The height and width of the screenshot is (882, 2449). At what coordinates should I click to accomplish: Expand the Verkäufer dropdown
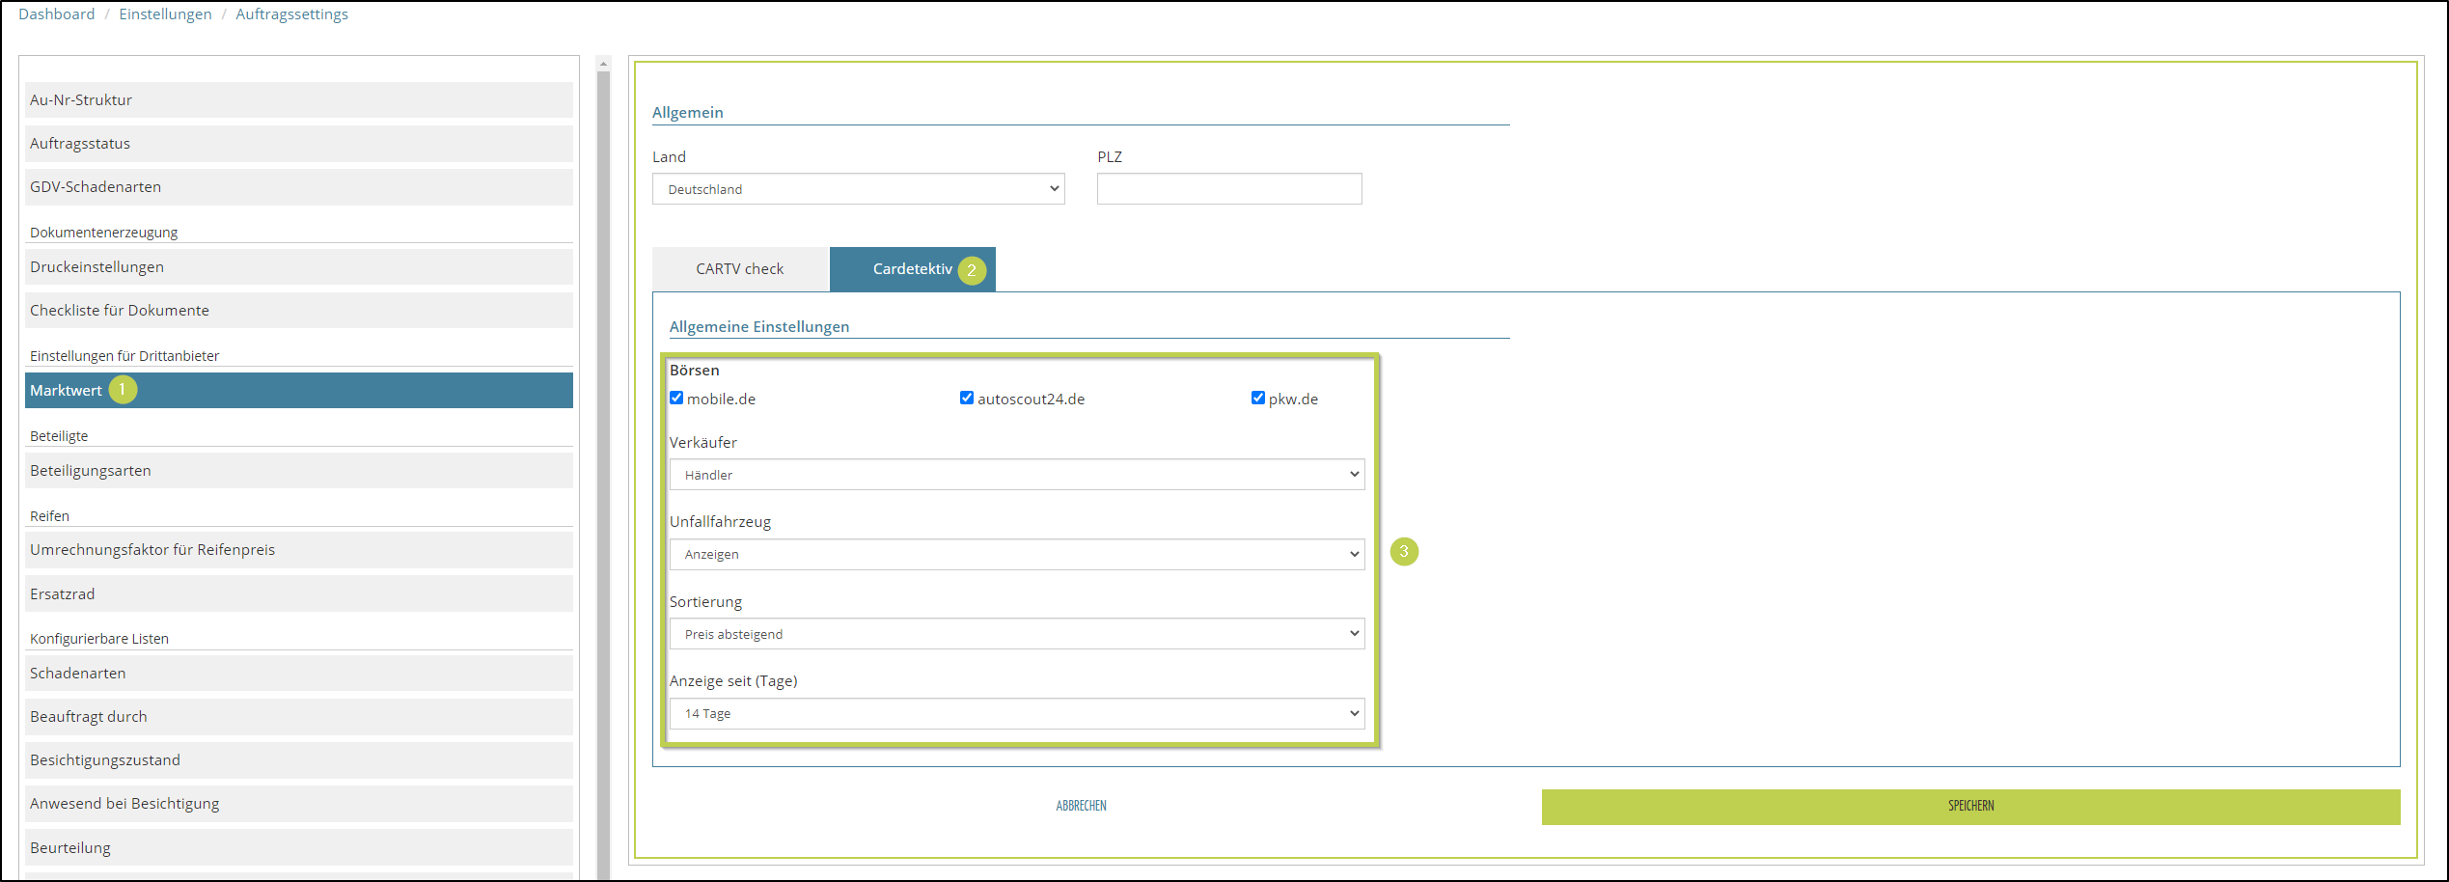click(1016, 475)
